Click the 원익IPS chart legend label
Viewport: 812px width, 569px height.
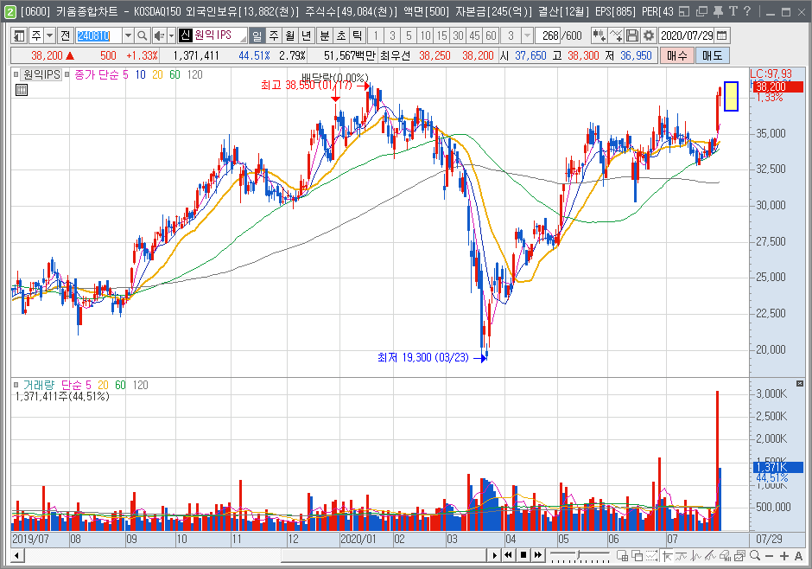pos(41,74)
